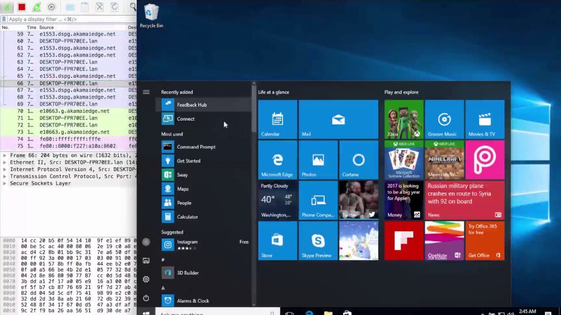Jump to the # letter group header
The image size is (561, 315).
click(163, 260)
